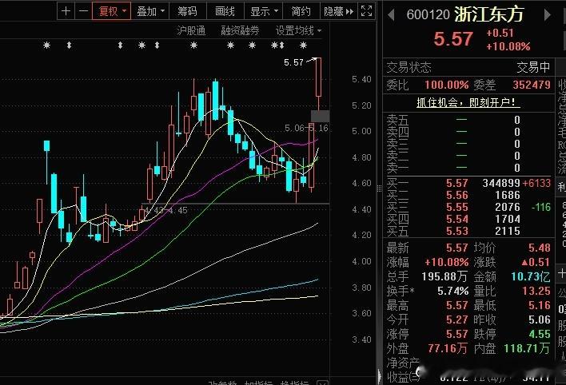Go to next stock with right arrow
Screen dimensions: 566x385
click(548, 15)
